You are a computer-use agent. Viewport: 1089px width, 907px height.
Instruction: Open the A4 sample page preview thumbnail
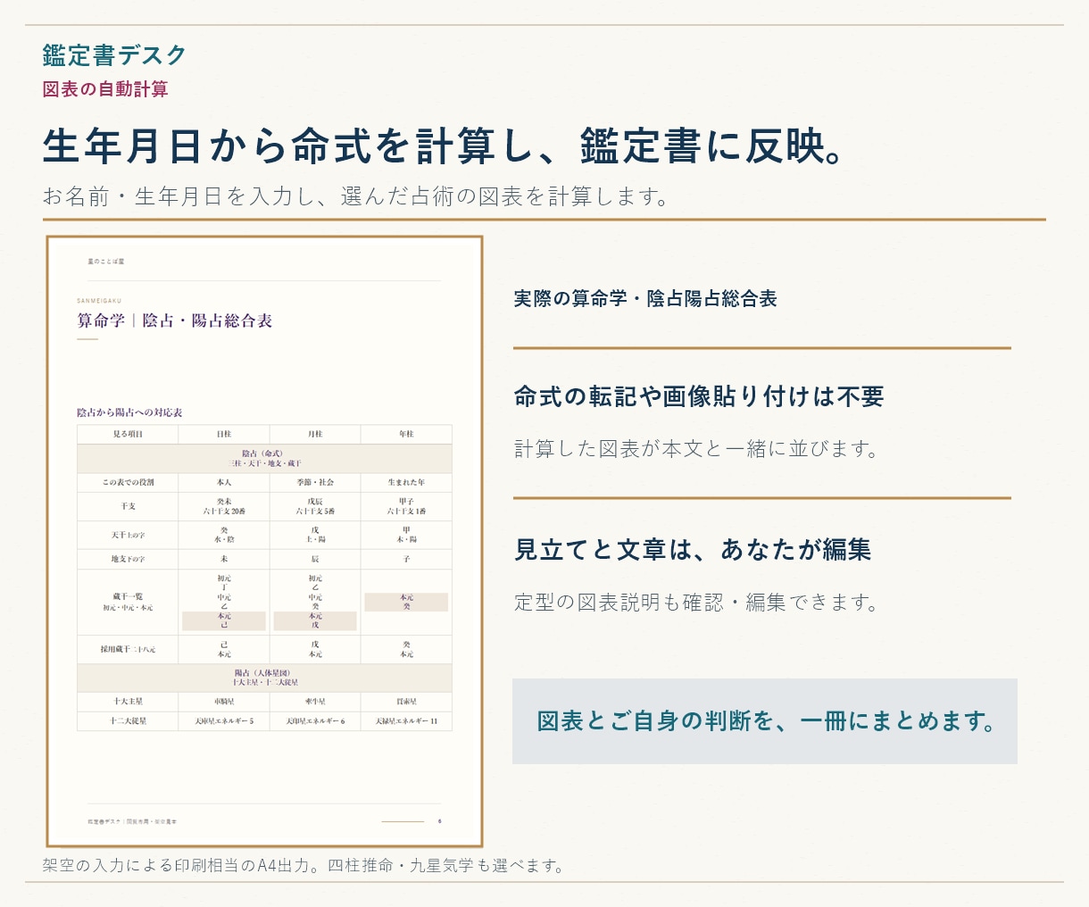pyautogui.click(x=264, y=542)
